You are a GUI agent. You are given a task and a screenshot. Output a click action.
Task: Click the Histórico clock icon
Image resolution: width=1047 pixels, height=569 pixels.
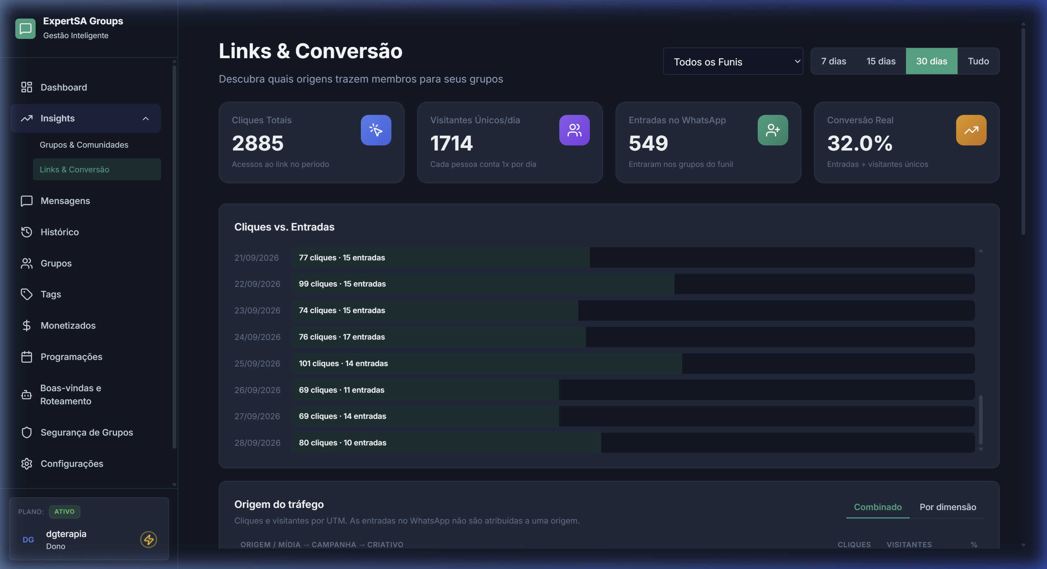[x=27, y=232]
